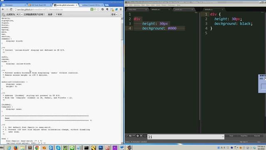Click Chrome page scrollbar up arrow
The image size is (266, 150).
pyautogui.click(x=122, y=18)
